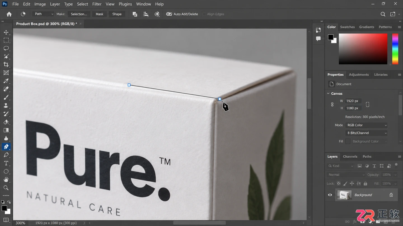Click the rainbow hue slider strip
This screenshot has width=403, height=226.
pyautogui.click(x=395, y=49)
